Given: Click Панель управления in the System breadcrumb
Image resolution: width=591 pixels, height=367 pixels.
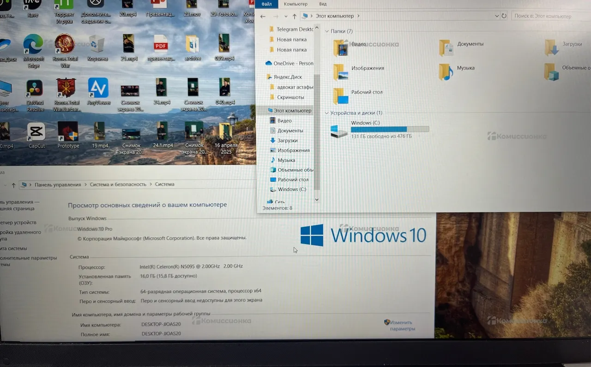Looking at the screenshot, I should 58,184.
